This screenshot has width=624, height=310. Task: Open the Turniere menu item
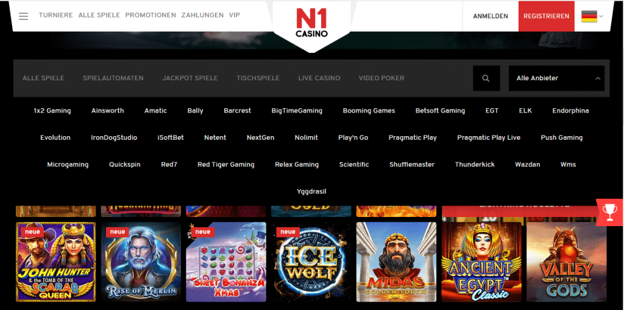point(55,15)
